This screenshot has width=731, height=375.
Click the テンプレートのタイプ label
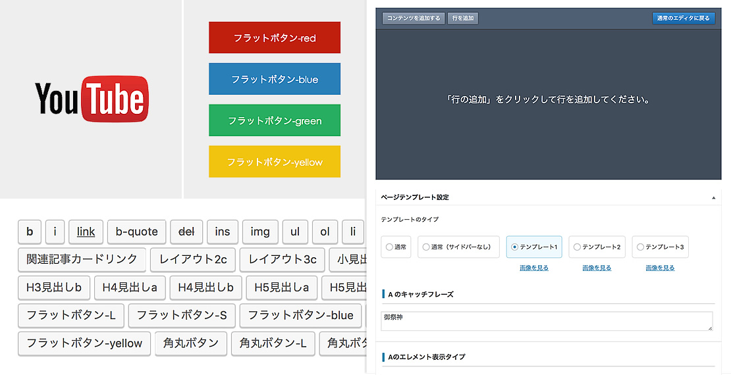(410, 220)
